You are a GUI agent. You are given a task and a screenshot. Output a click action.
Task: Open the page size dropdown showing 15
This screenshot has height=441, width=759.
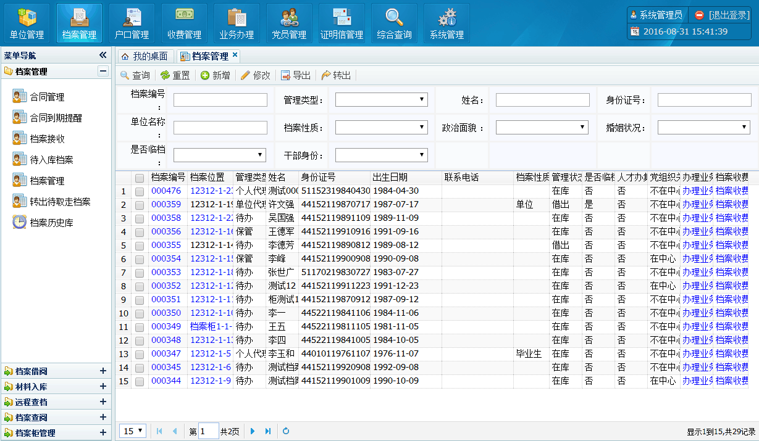pyautogui.click(x=133, y=431)
